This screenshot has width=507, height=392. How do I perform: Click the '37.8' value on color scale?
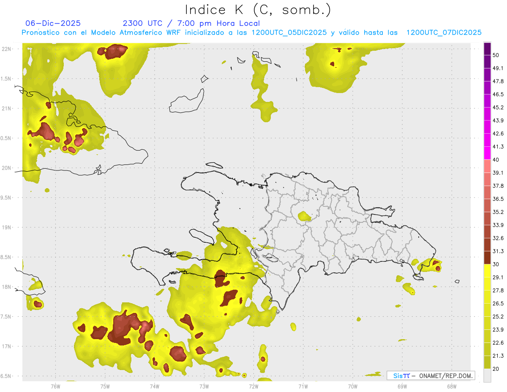tap(498, 186)
